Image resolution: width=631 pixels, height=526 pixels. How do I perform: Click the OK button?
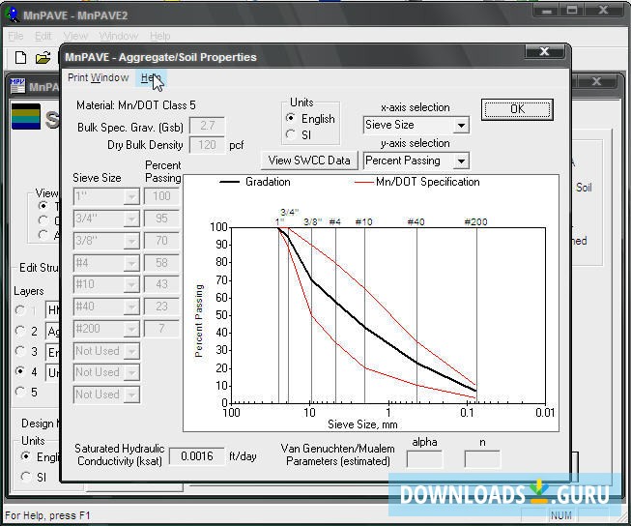[517, 109]
